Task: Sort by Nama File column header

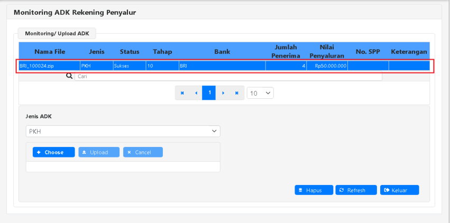Action: [x=49, y=52]
